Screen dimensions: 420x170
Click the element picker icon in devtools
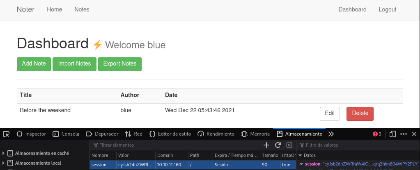click(6, 134)
